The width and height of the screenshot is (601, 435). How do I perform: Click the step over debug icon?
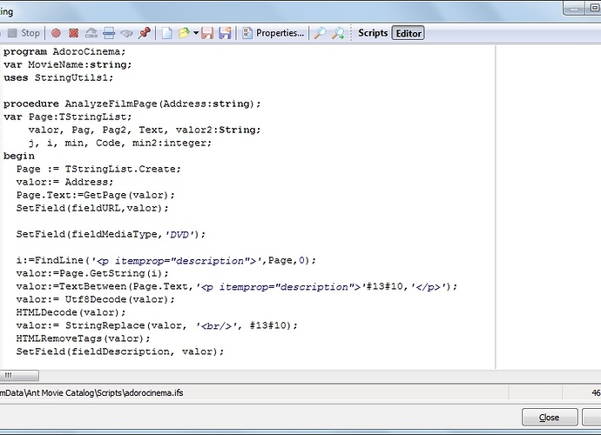[x=91, y=33]
